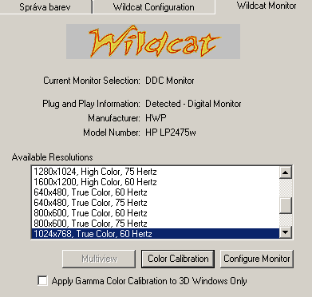The image size is (312, 297).
Task: Click the resolution list scroll up arrow
Action: pyautogui.click(x=286, y=172)
